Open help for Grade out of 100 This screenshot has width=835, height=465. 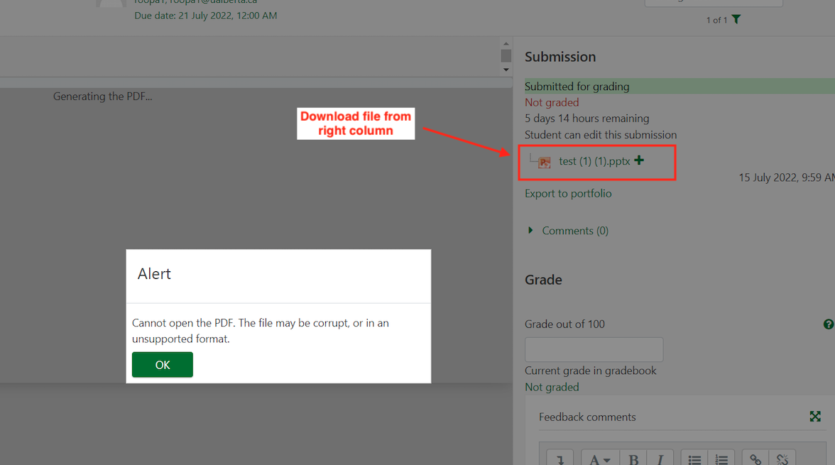[828, 324]
